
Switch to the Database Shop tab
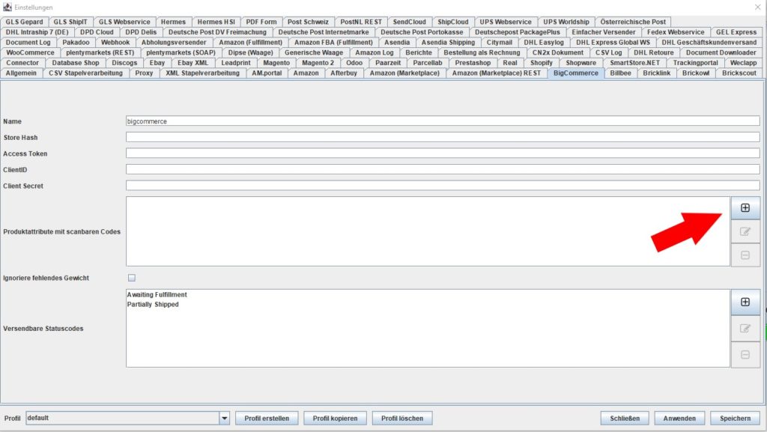tap(76, 63)
